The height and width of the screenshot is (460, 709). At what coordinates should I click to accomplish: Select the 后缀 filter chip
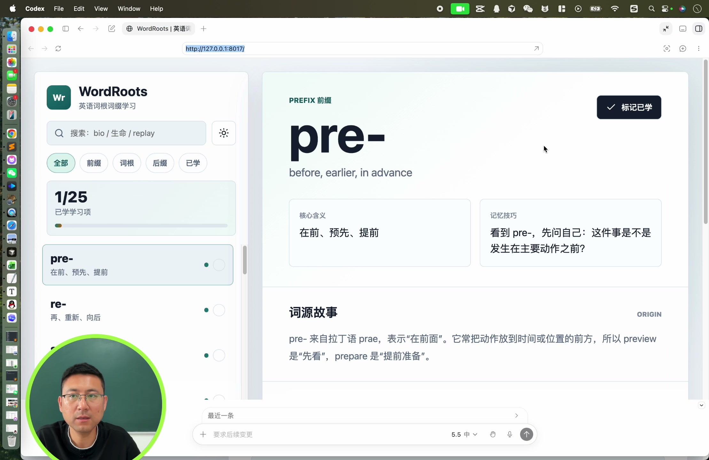coord(160,163)
